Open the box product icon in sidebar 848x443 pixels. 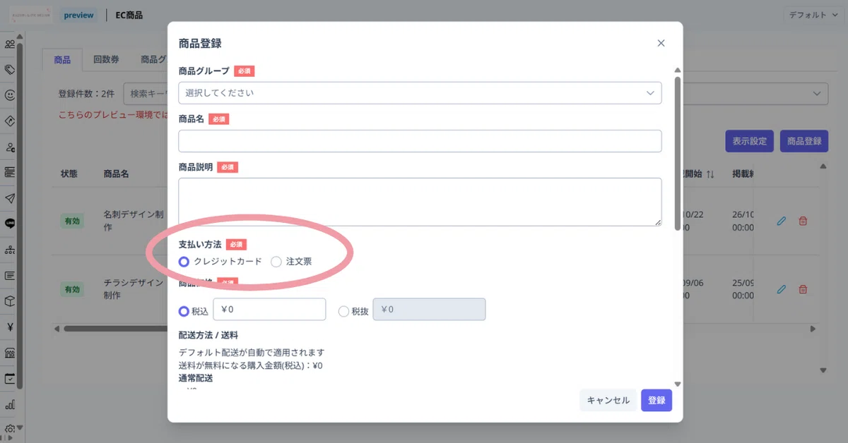10,301
